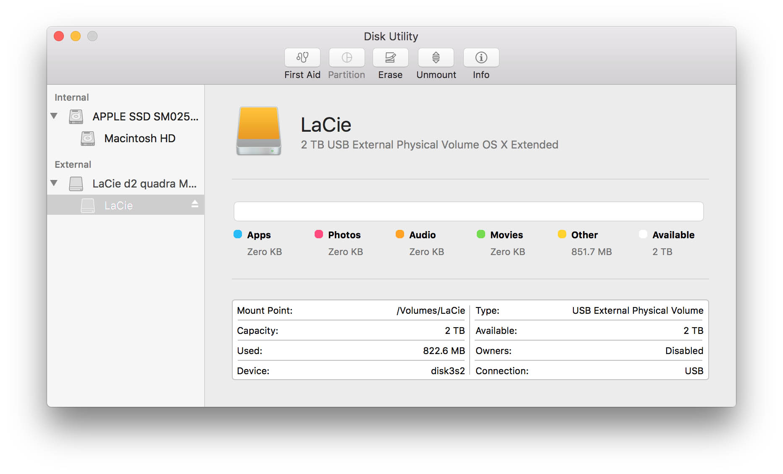Unmount the LaCie volume from toolbar
The height and width of the screenshot is (474, 783).
(436, 57)
